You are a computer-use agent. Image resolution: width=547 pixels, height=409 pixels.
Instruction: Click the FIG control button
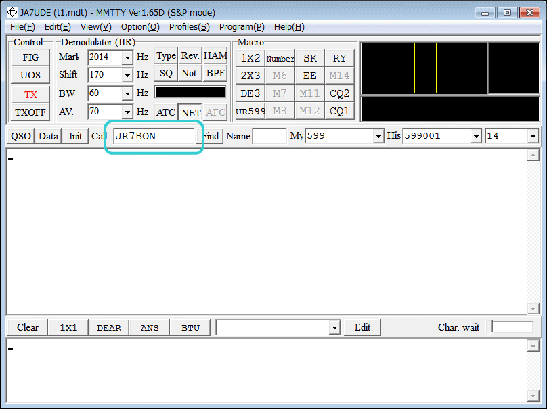pyautogui.click(x=30, y=57)
